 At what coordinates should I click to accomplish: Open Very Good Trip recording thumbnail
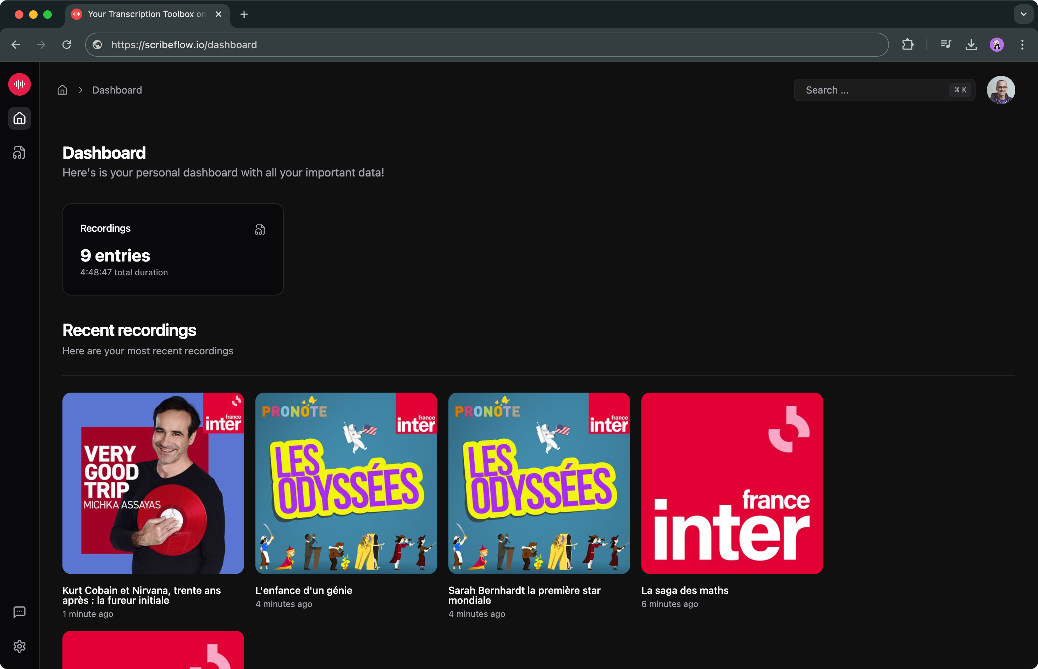point(153,483)
